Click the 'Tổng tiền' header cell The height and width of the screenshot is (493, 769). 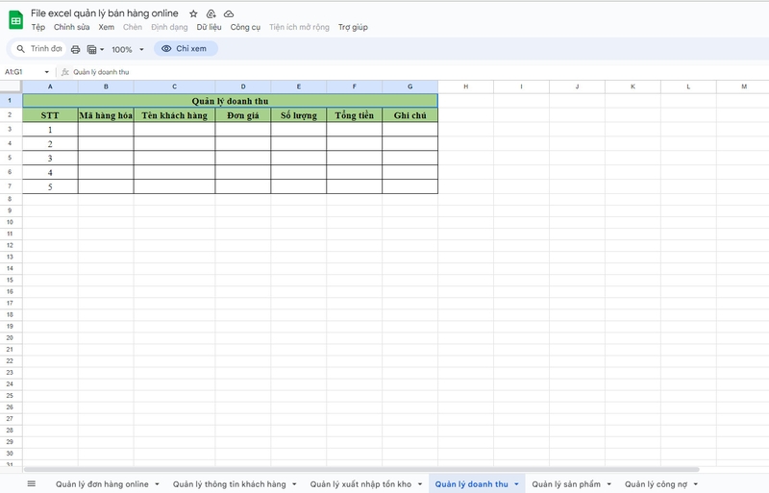354,115
